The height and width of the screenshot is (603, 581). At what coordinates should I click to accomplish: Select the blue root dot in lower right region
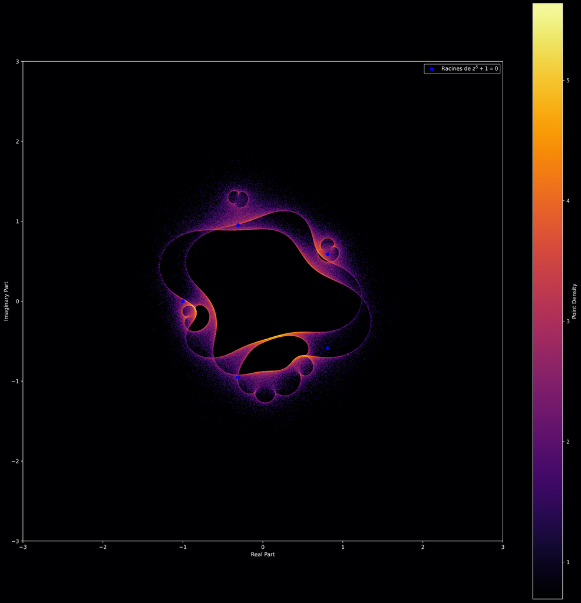328,348
